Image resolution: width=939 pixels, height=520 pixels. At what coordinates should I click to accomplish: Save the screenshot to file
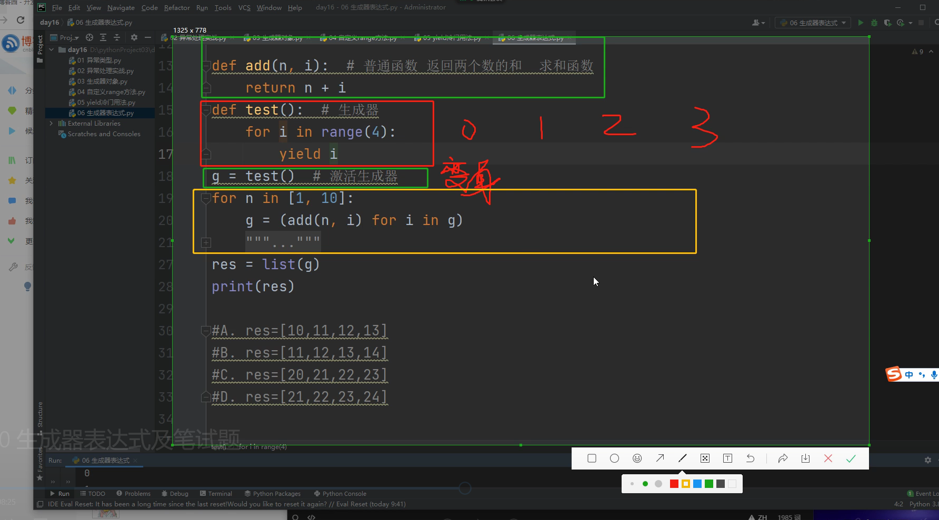click(x=805, y=458)
